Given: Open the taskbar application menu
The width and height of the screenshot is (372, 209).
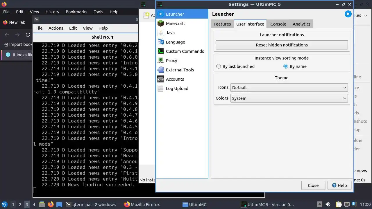Looking at the screenshot, I should (x=4, y=204).
